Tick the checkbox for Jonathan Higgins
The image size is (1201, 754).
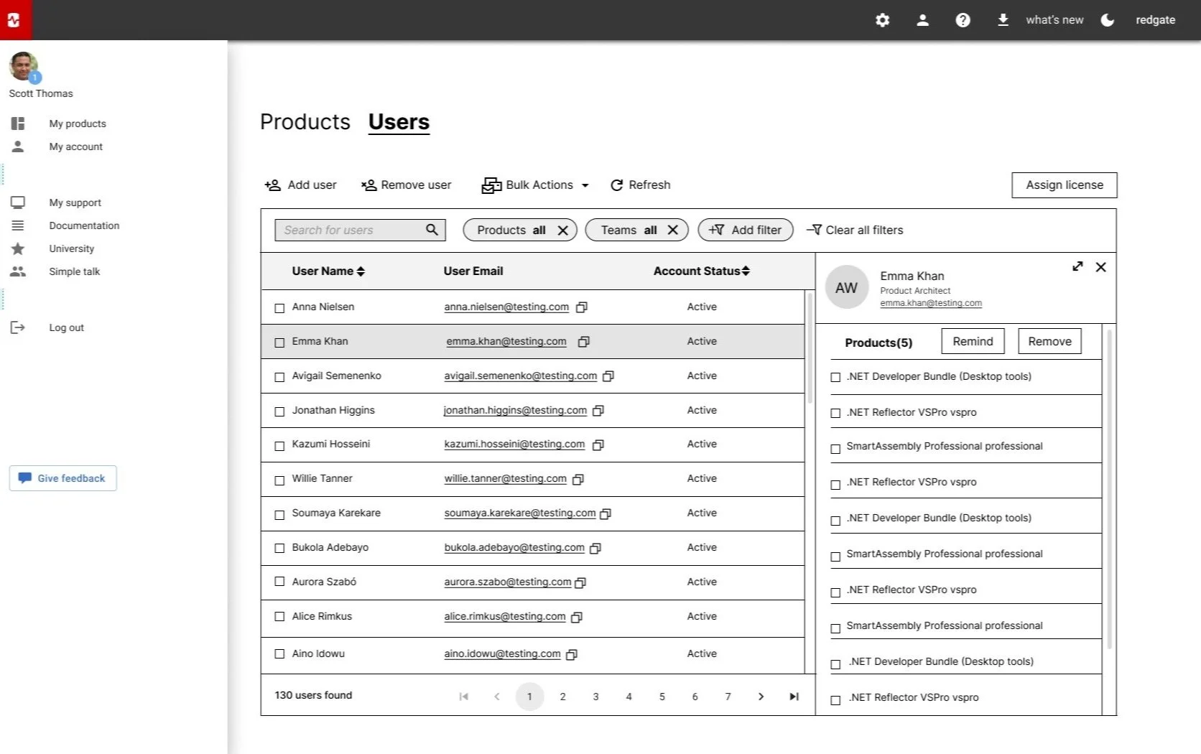click(279, 411)
